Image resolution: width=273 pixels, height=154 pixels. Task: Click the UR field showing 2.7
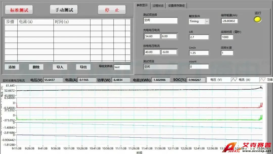199,37
